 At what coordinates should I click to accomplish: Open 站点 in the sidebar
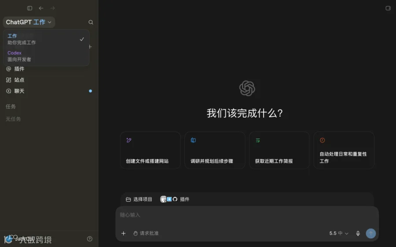point(15,80)
